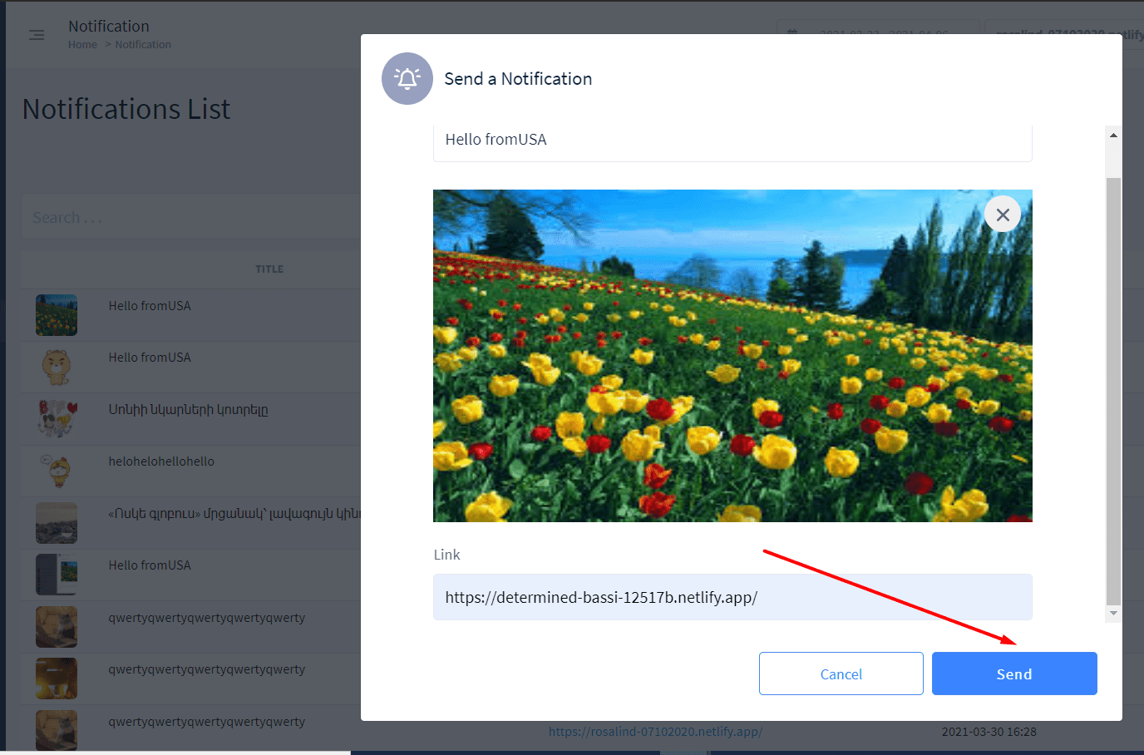The image size is (1144, 755).
Task: Click the dialog scrollbar down arrow
Action: [1113, 613]
